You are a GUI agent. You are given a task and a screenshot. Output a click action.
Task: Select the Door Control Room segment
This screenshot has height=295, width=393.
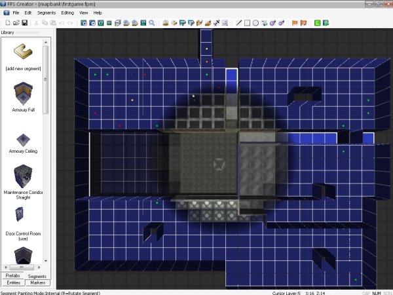click(x=23, y=224)
